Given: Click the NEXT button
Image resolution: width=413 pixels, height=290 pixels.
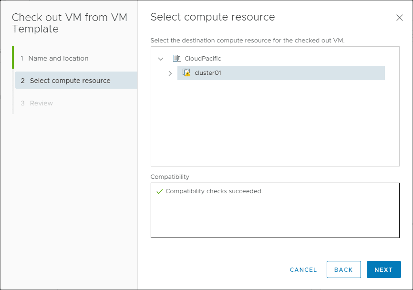Looking at the screenshot, I should 384,269.
